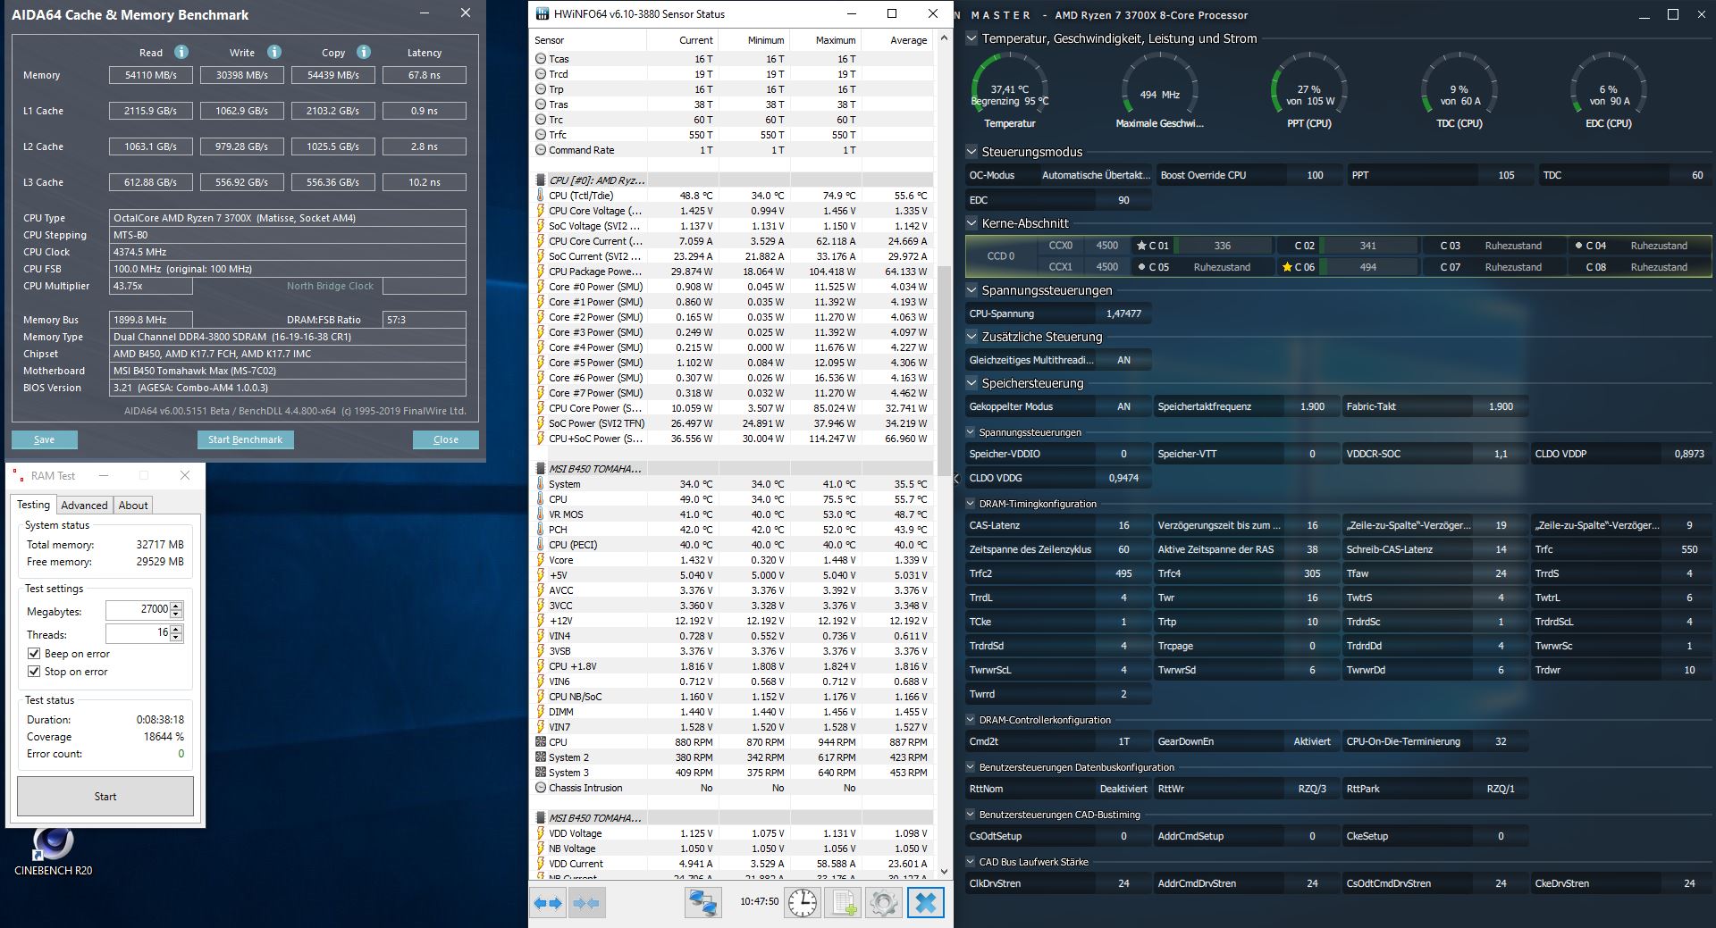Toggle Gekoppelter Modus AN setting

[x=1123, y=406]
